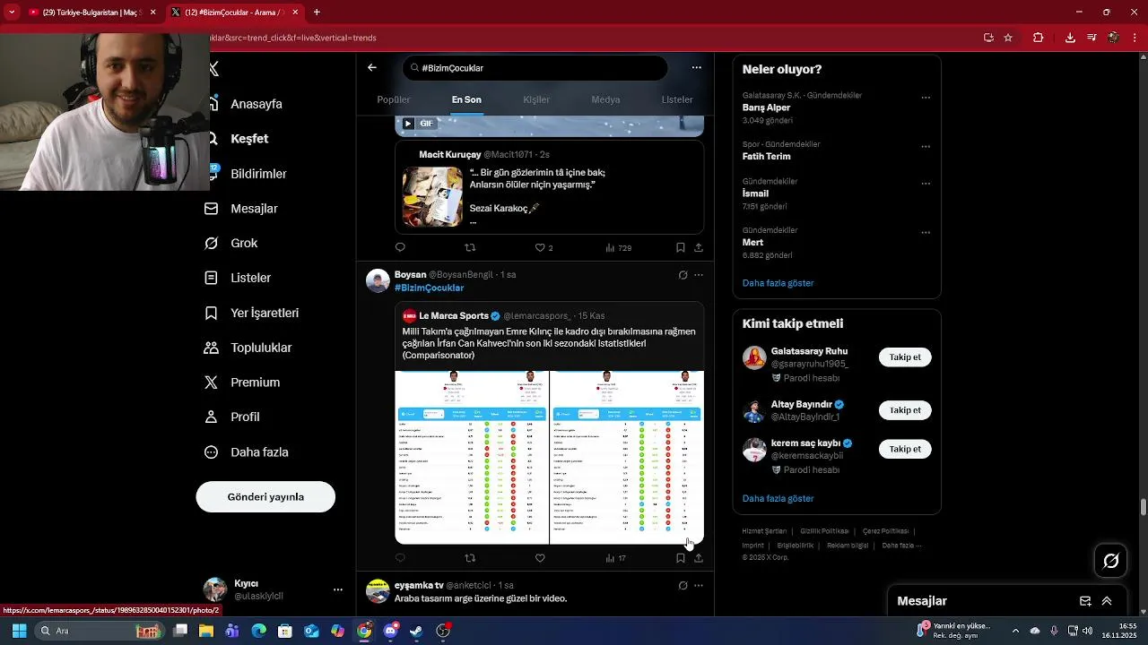Compose new message in Mesajlar drawer
The image size is (1148, 645).
(1085, 601)
